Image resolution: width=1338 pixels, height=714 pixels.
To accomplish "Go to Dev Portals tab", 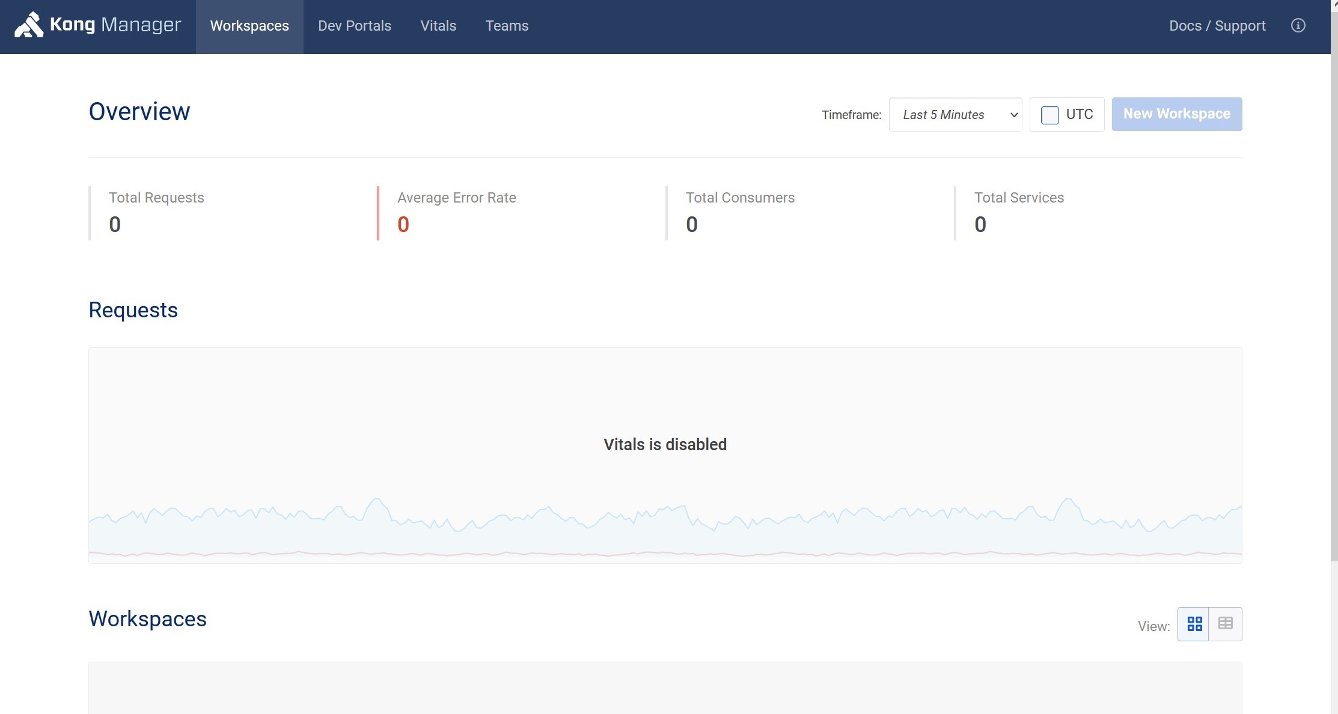I will point(354,26).
